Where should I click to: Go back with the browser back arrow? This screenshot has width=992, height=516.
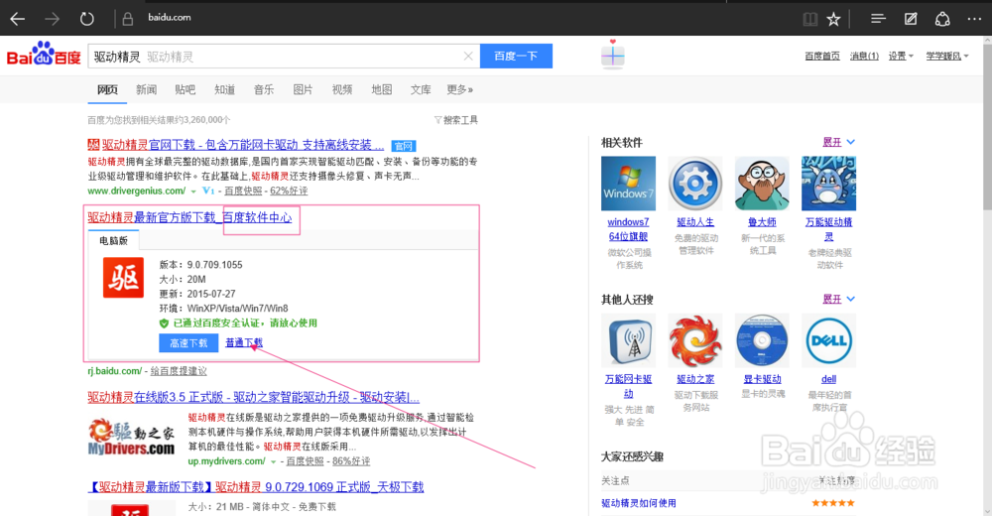18,19
